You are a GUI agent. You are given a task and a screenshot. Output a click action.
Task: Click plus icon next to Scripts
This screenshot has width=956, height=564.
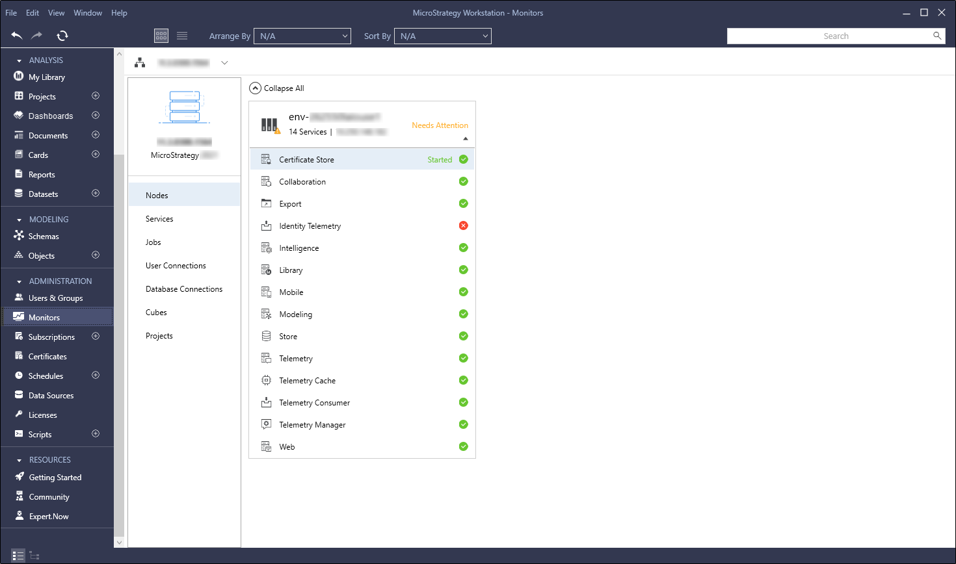point(96,434)
